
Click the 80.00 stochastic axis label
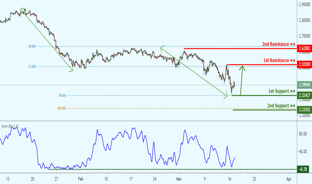(303, 134)
